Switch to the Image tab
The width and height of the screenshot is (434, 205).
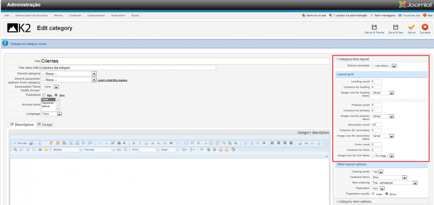click(44, 124)
